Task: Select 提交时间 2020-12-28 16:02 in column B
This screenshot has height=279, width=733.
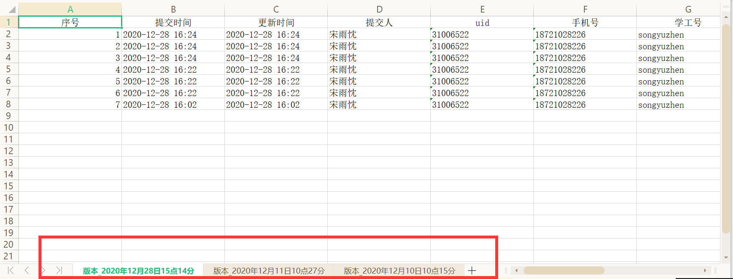Action: (173, 104)
